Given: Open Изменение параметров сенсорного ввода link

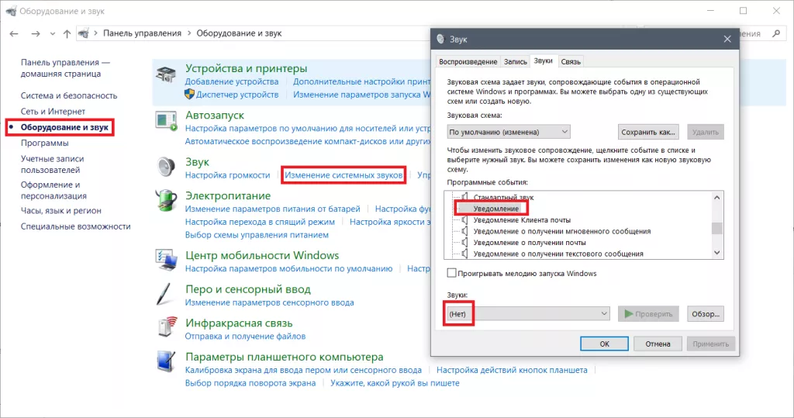Looking at the screenshot, I should tap(269, 302).
